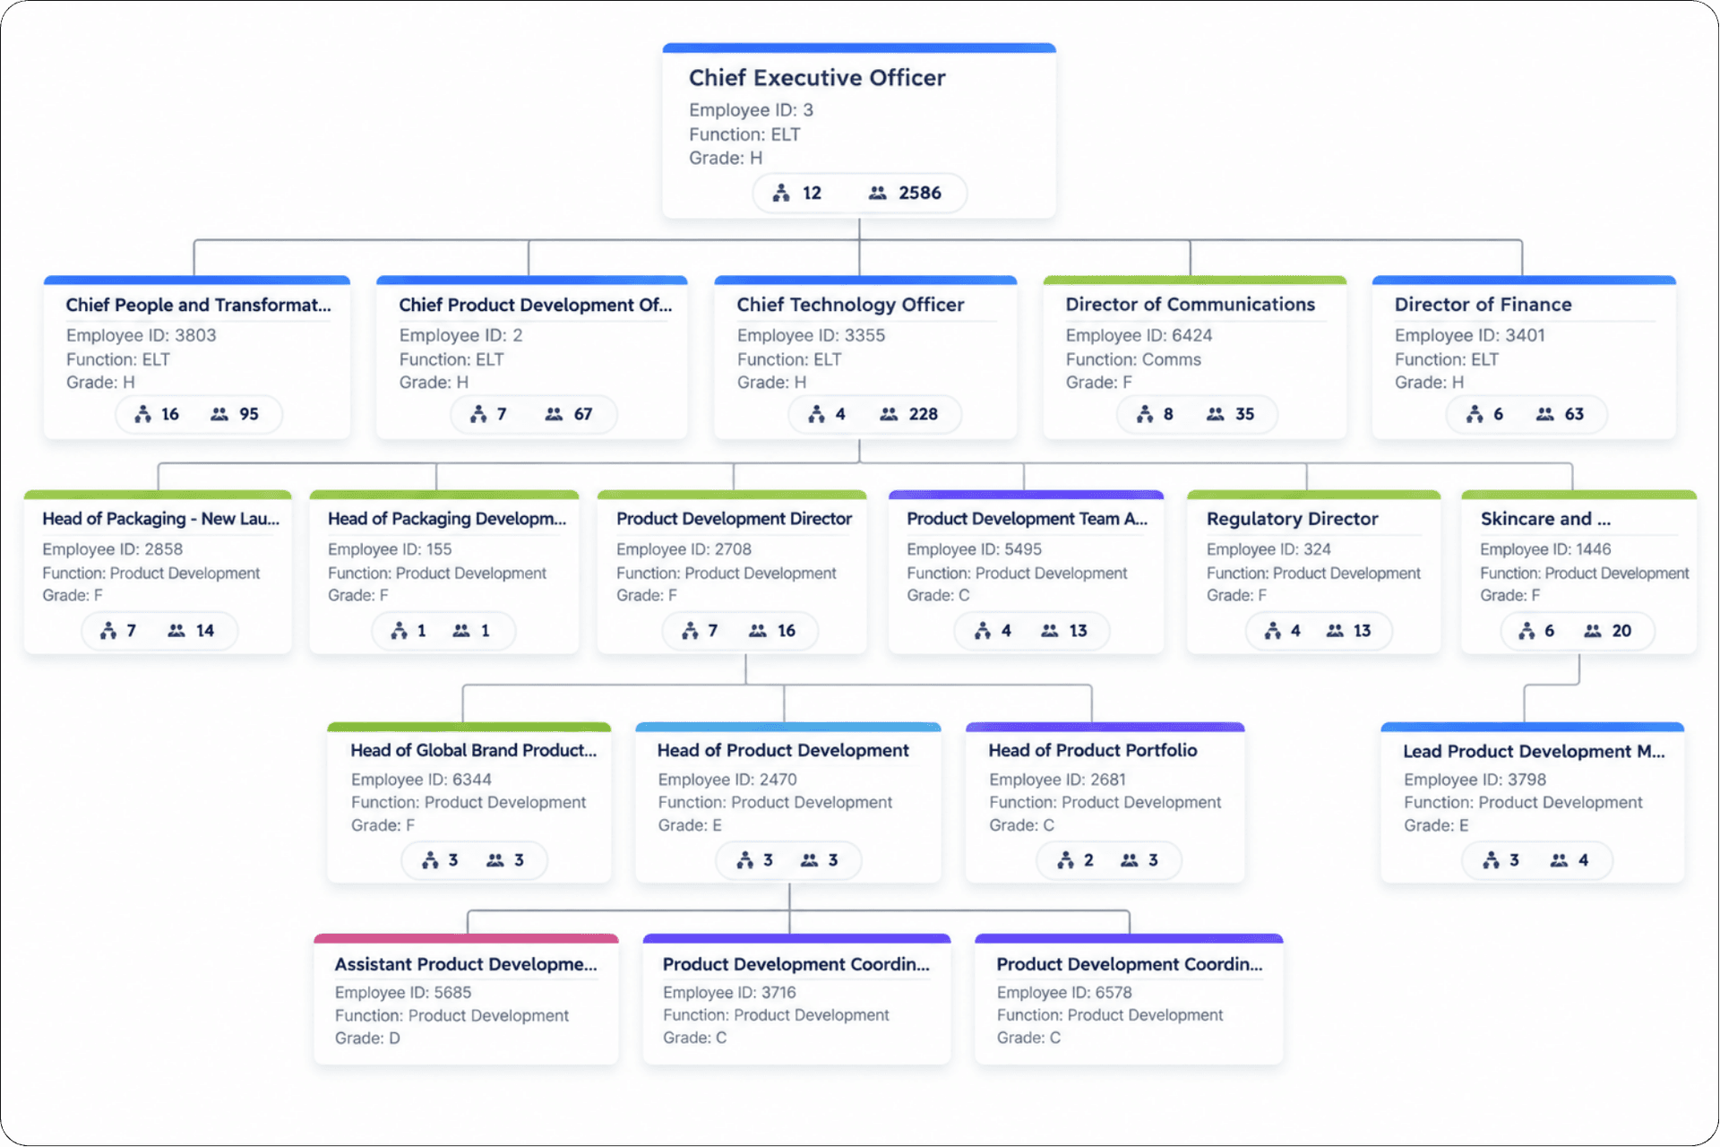The width and height of the screenshot is (1720, 1147).
Task: Select the Chief Executive Officer title
Action: click(817, 78)
